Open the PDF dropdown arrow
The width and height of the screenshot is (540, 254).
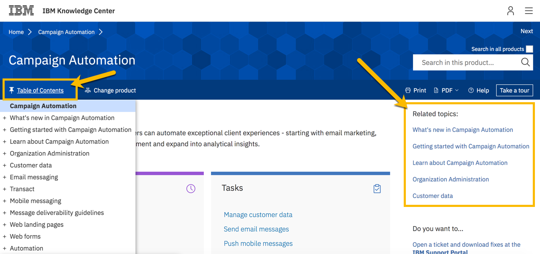(x=457, y=90)
